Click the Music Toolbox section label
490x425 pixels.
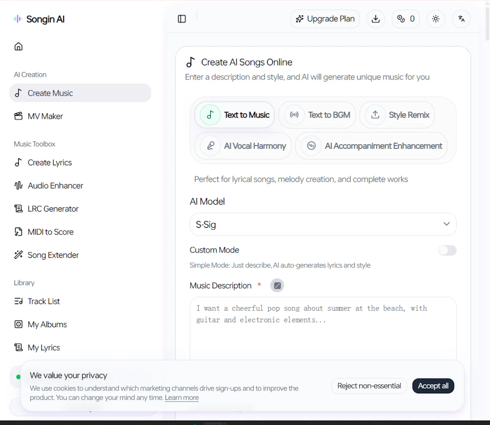point(35,144)
